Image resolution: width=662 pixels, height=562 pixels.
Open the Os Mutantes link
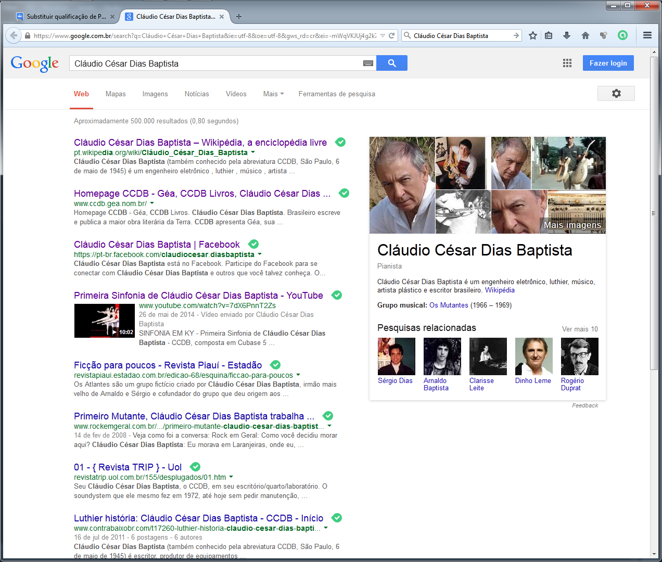pos(449,305)
